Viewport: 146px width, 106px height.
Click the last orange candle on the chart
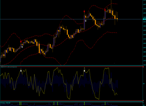pos(117,19)
